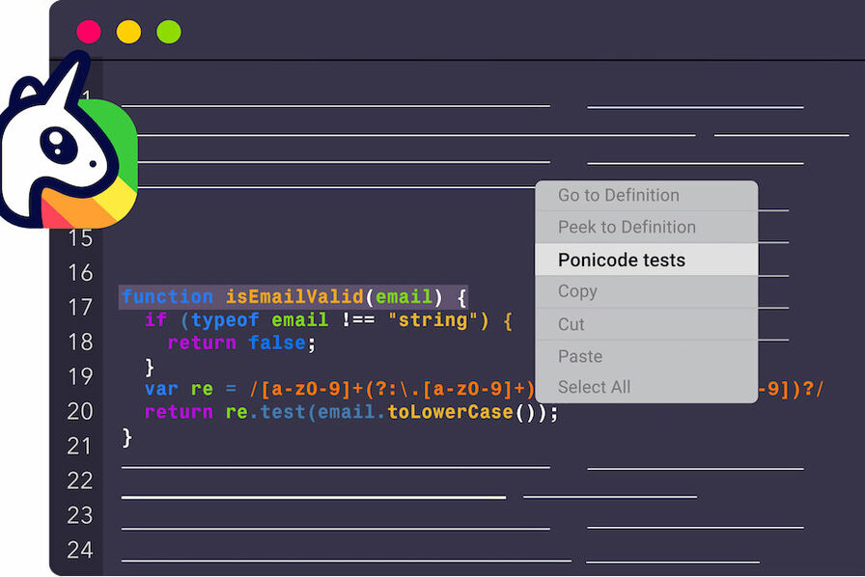Click the function keyword in highlighted line
The image size is (865, 577).
tap(167, 297)
